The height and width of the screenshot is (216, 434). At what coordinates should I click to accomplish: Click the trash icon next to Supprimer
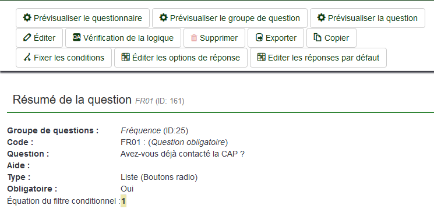tap(194, 38)
